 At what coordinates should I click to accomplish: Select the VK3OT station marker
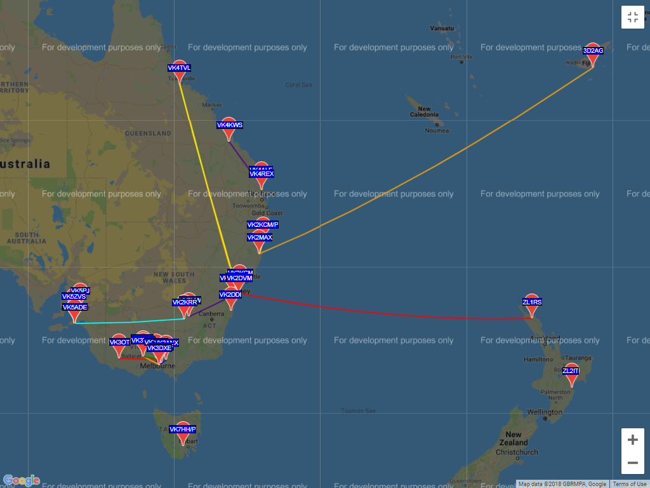pos(119,344)
